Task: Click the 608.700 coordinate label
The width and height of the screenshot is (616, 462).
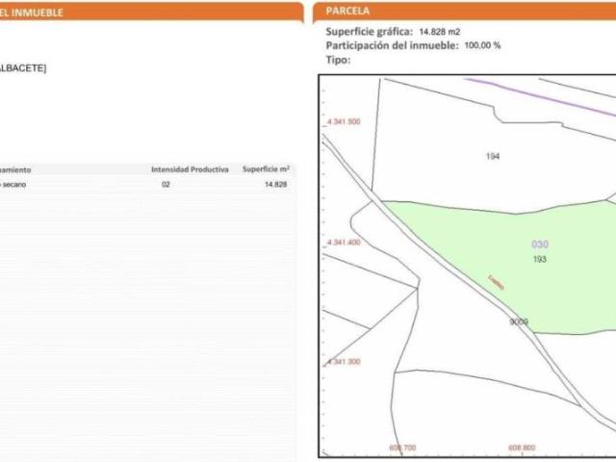Action: [402, 448]
